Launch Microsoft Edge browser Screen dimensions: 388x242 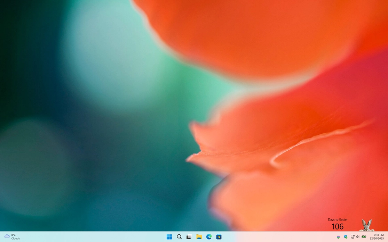pyautogui.click(x=209, y=237)
